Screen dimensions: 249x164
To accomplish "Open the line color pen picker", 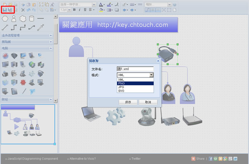I will click(110, 5).
